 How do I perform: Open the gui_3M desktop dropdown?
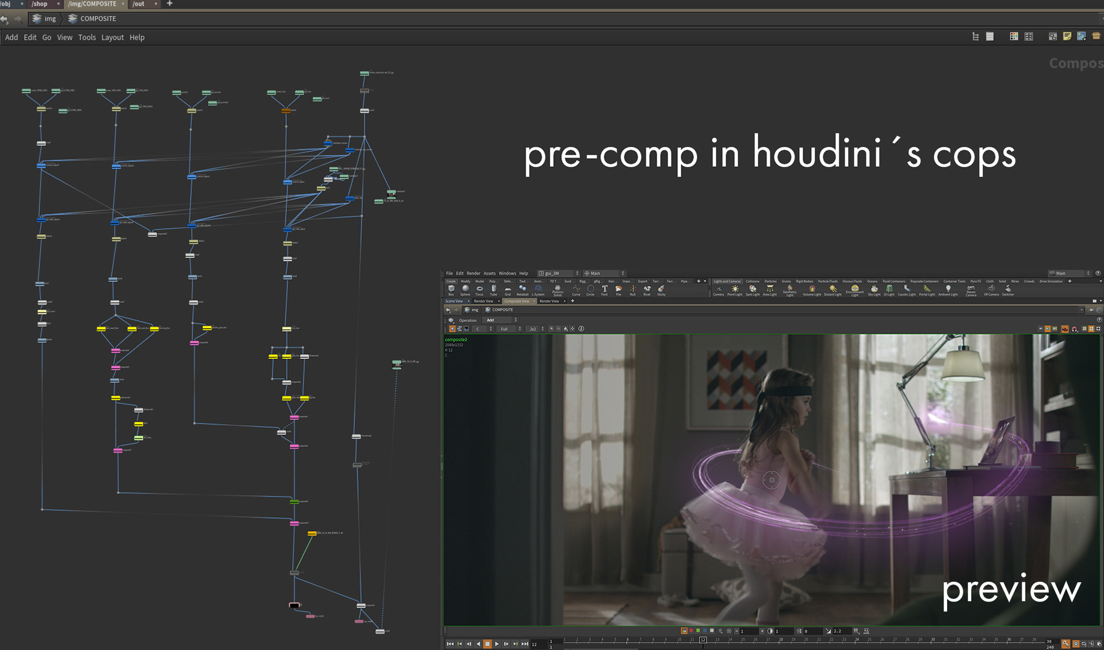558,274
